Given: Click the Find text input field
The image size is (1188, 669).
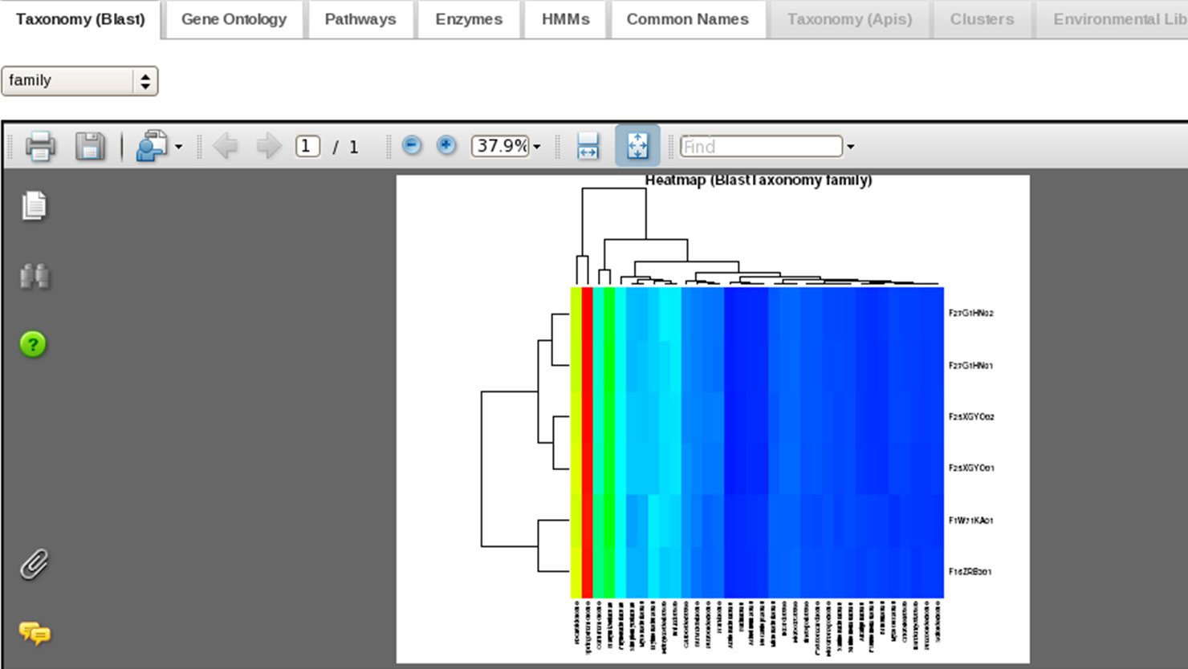Looking at the screenshot, I should (760, 147).
